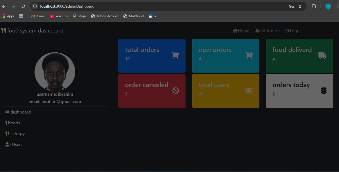Reload the page with the refresh button

click(23, 6)
